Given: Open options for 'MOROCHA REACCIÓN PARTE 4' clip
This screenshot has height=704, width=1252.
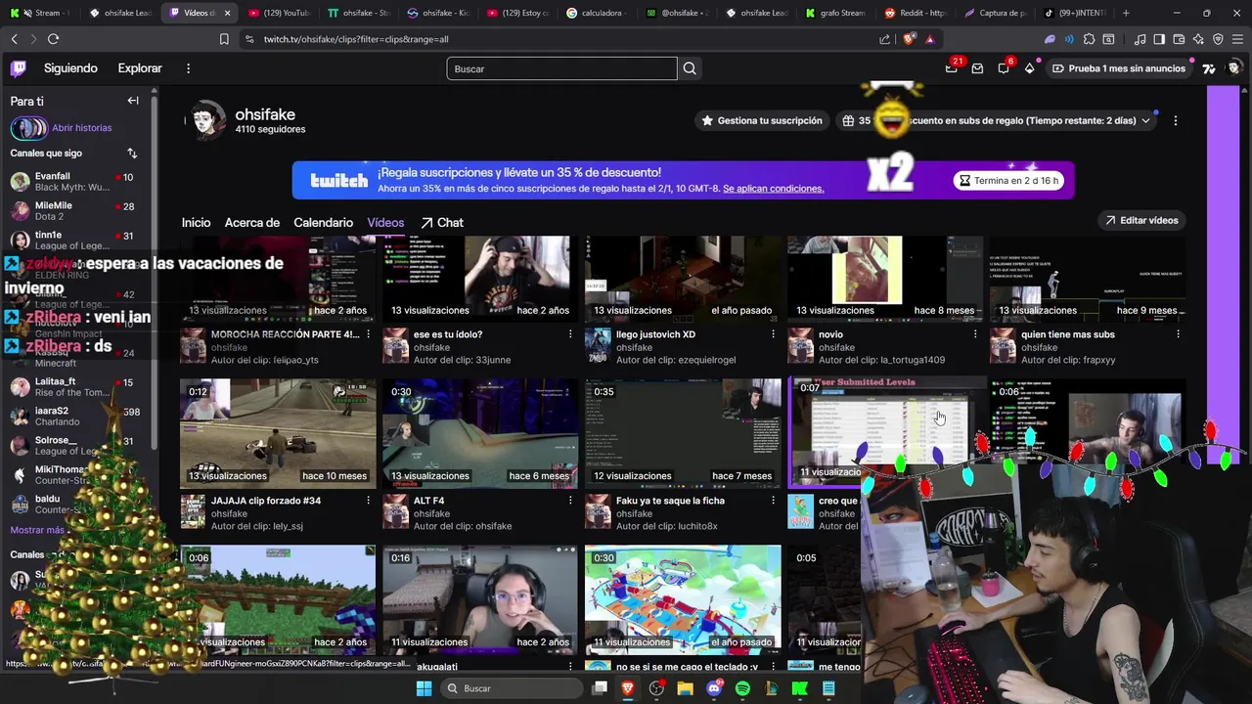Looking at the screenshot, I should pyautogui.click(x=369, y=334).
